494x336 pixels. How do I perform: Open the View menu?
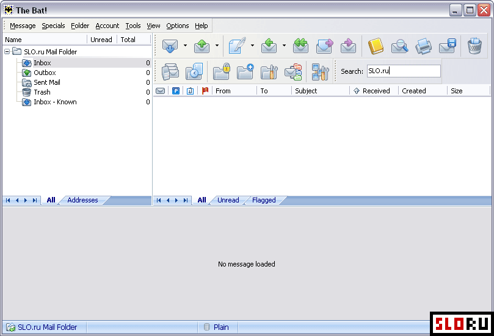(153, 26)
